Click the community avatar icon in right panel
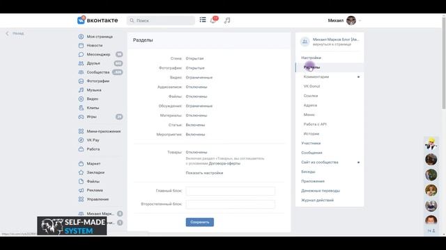Viewport: 446px width, 250px height. 305,42
